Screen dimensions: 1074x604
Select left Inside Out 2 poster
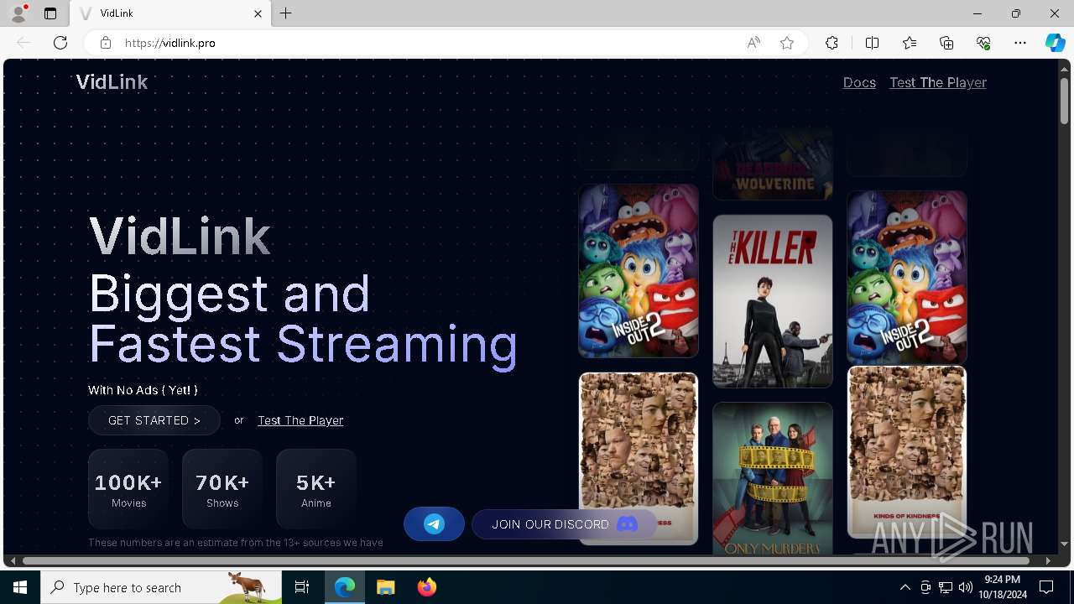pos(639,271)
